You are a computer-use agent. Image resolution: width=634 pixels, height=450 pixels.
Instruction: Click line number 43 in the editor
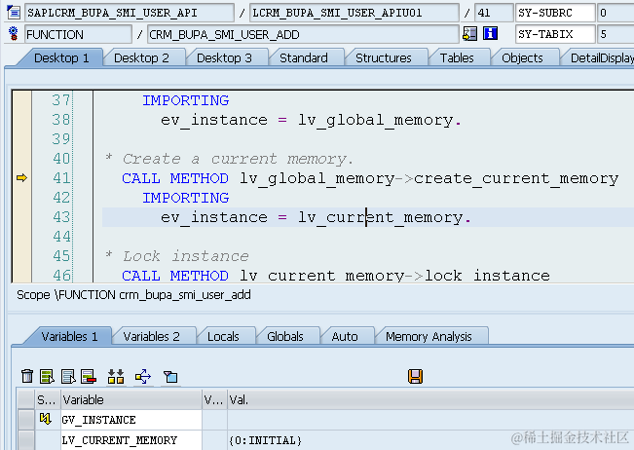[61, 217]
